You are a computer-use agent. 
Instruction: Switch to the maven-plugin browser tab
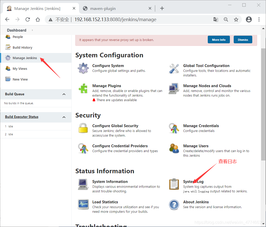[x=117, y=8]
